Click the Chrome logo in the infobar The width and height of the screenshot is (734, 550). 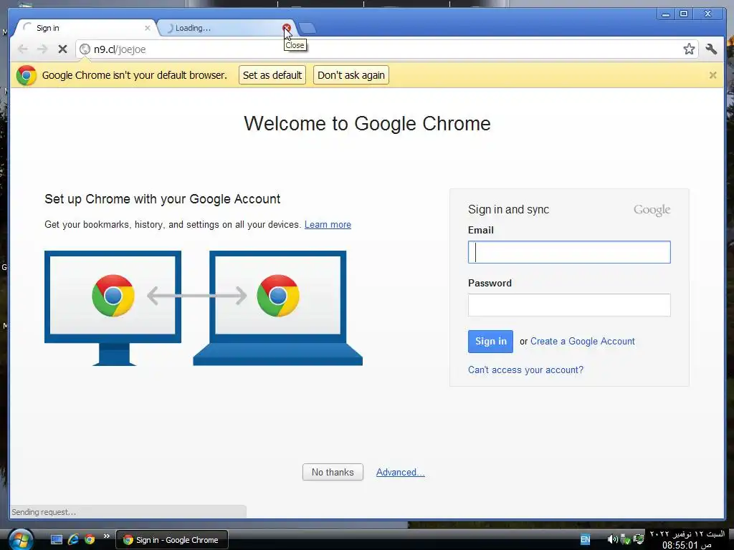27,74
